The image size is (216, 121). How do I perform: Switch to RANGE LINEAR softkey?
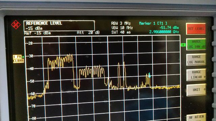tap(196, 75)
